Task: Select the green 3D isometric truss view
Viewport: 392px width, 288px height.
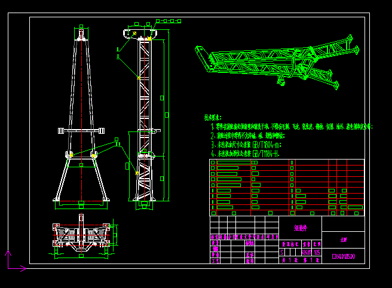Action: tap(277, 62)
